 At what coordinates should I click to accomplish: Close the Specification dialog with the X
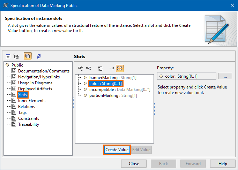click(232, 5)
